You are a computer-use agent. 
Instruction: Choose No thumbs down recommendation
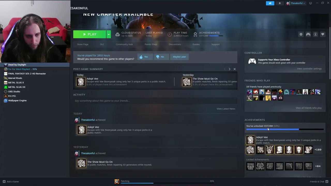click(161, 57)
